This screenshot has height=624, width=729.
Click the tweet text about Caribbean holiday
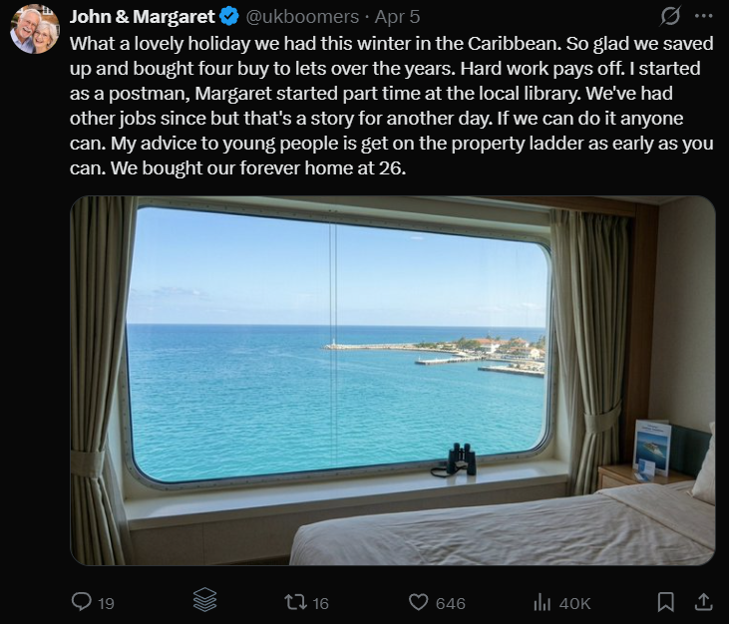tap(392, 106)
